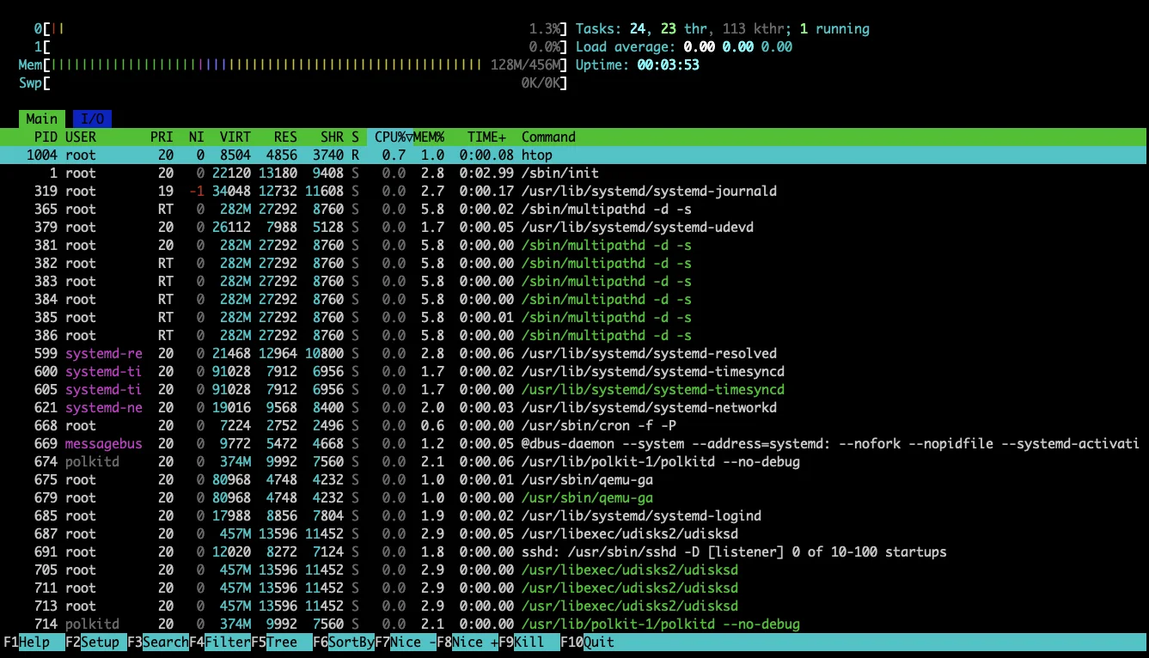Select the htop process row
The width and height of the screenshot is (1149, 658).
tap(574, 155)
